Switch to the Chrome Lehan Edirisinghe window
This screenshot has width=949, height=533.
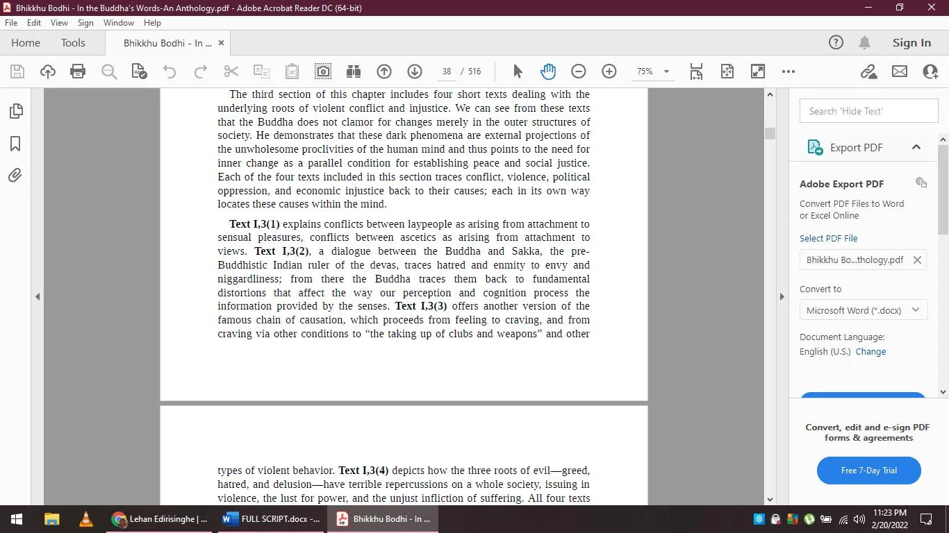click(159, 519)
